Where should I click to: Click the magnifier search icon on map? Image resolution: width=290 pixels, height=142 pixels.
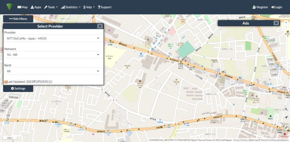coord(286,109)
